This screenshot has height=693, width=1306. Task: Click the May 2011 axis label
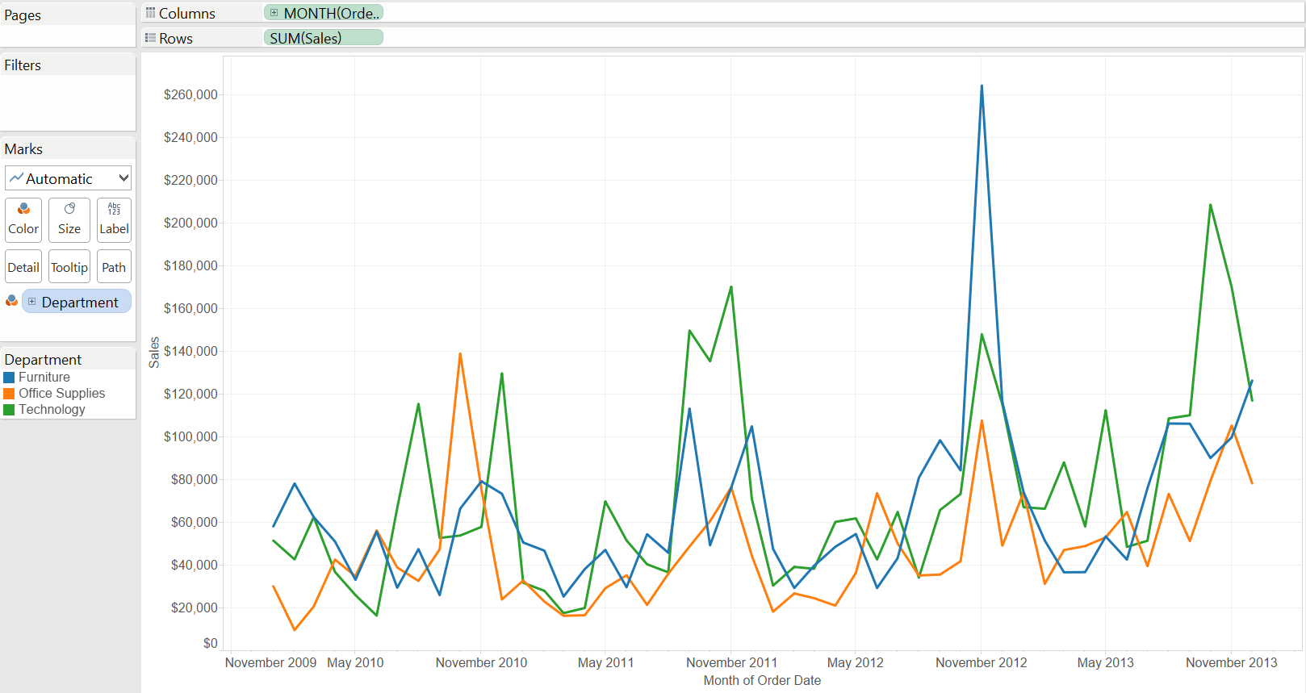(605, 663)
